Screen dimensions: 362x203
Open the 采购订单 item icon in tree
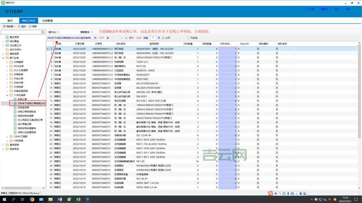[15, 99]
